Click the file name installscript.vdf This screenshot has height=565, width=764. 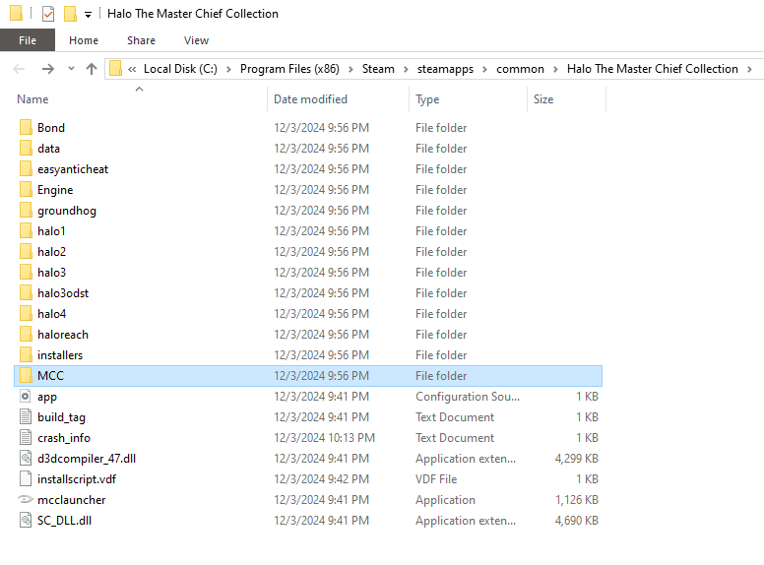coord(77,479)
